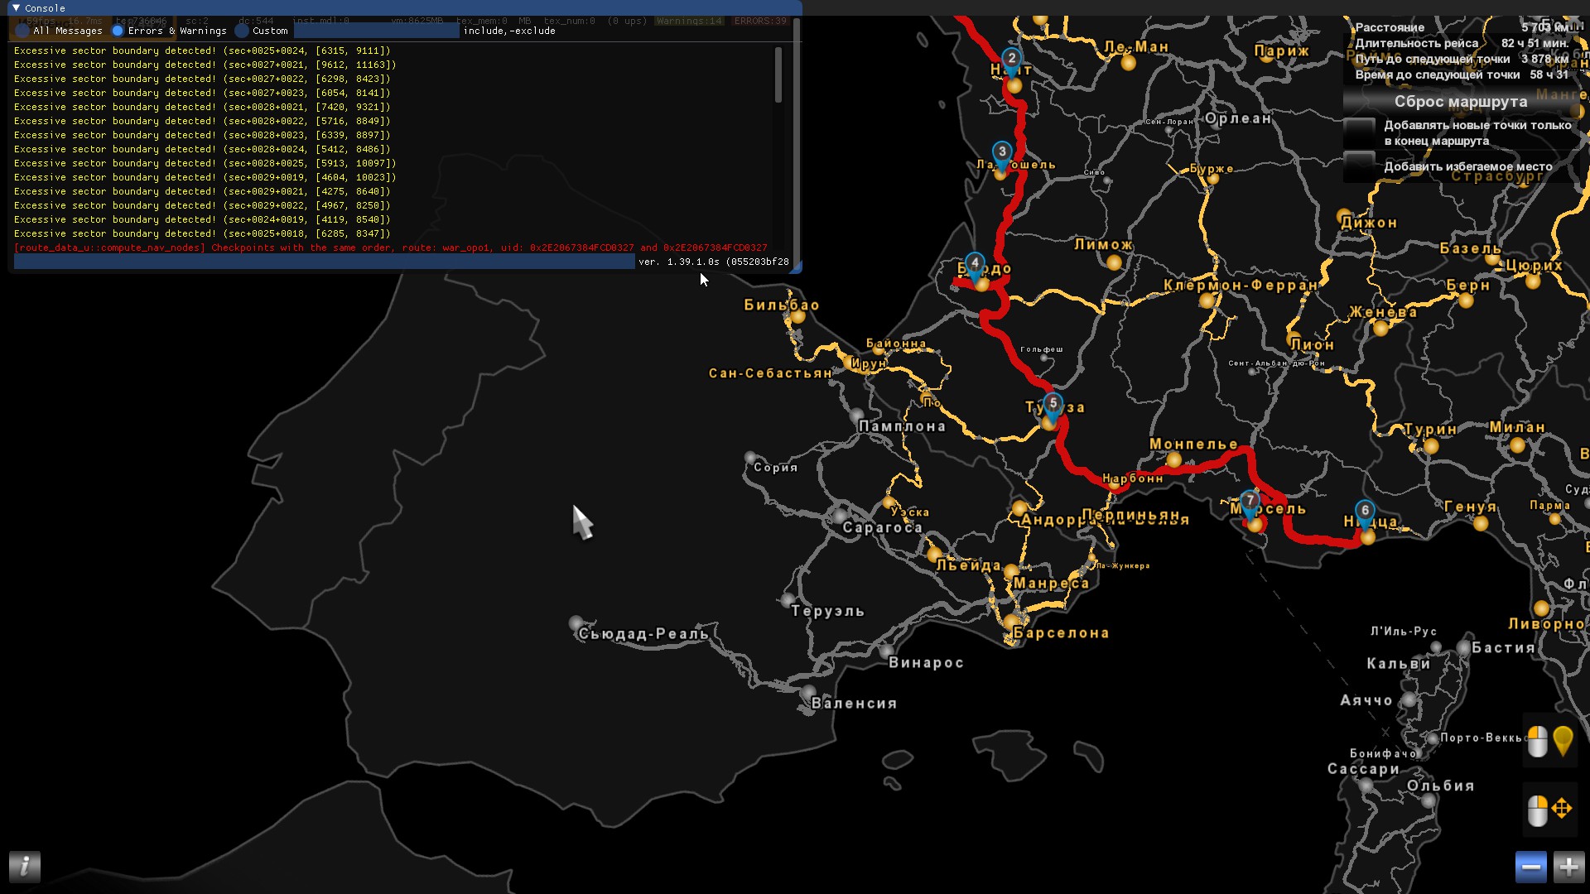
Task: Click the zoom in plus button
Action: click(x=1568, y=867)
